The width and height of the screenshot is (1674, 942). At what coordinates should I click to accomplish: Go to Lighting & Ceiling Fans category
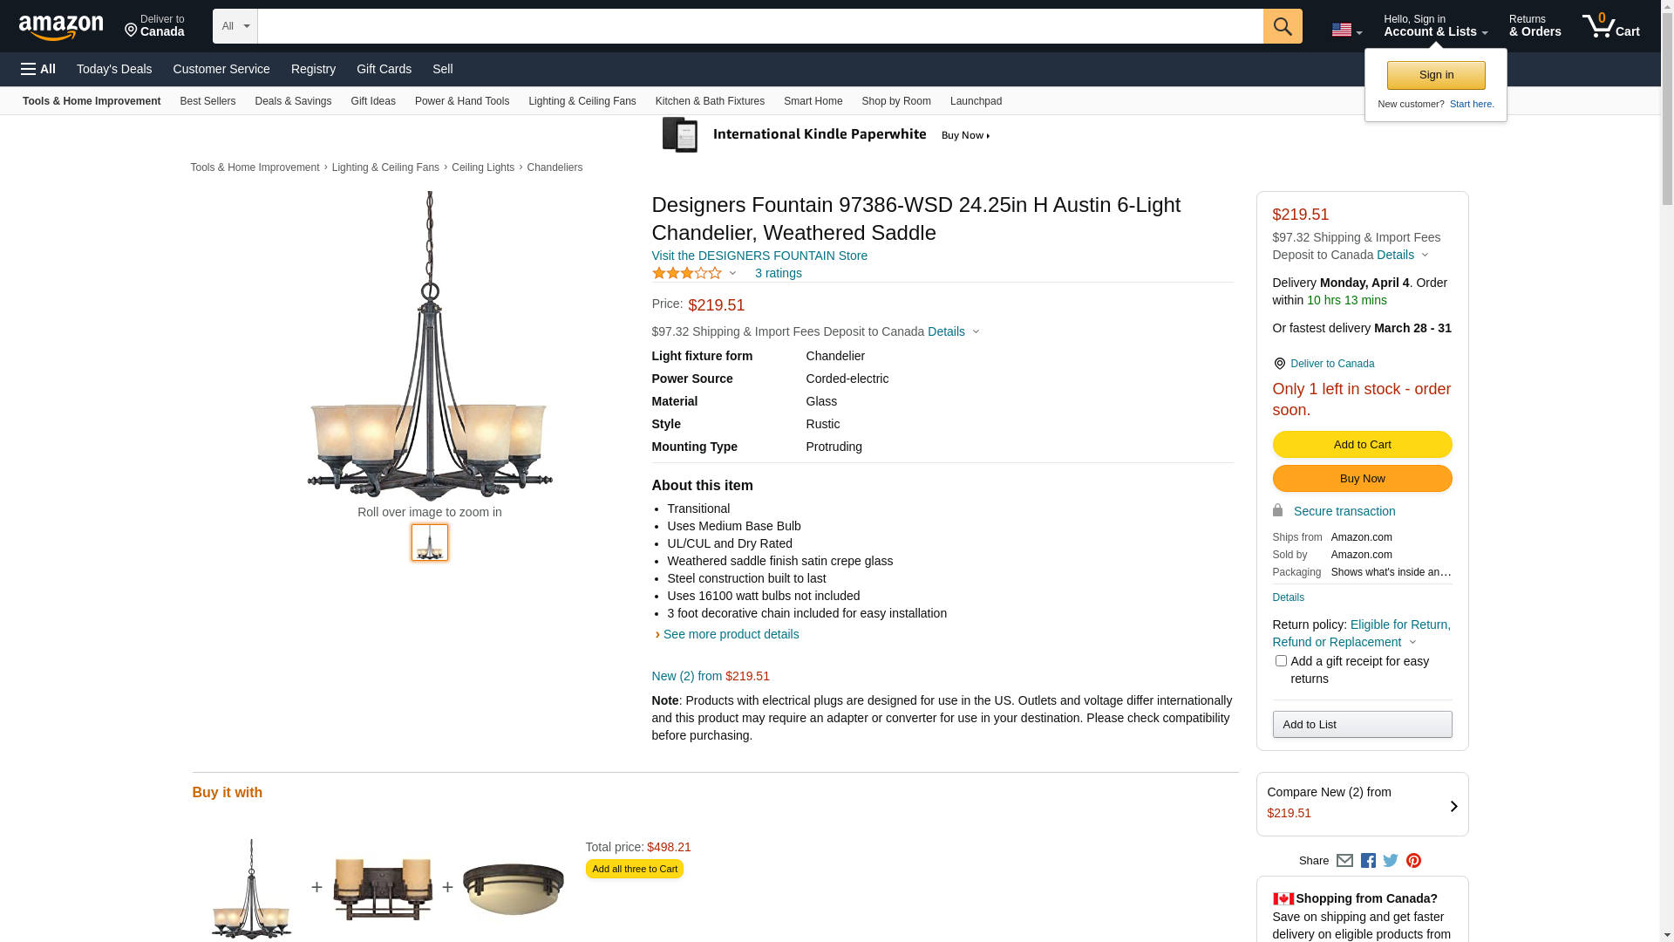tap(582, 101)
